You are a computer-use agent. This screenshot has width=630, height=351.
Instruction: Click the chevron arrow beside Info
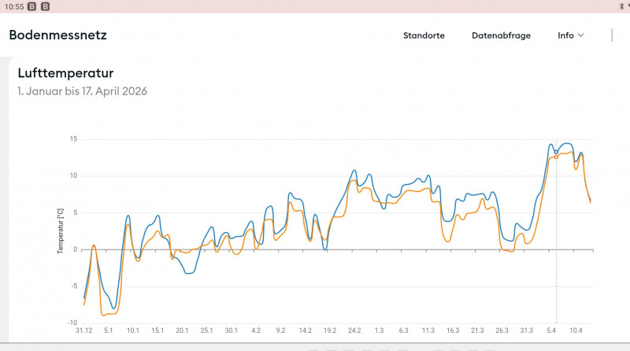[581, 35]
